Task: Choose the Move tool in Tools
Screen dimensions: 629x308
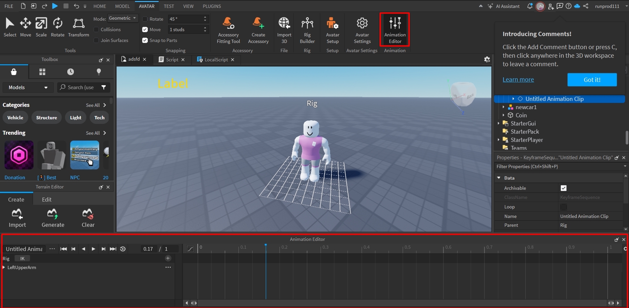Action: tap(25, 27)
